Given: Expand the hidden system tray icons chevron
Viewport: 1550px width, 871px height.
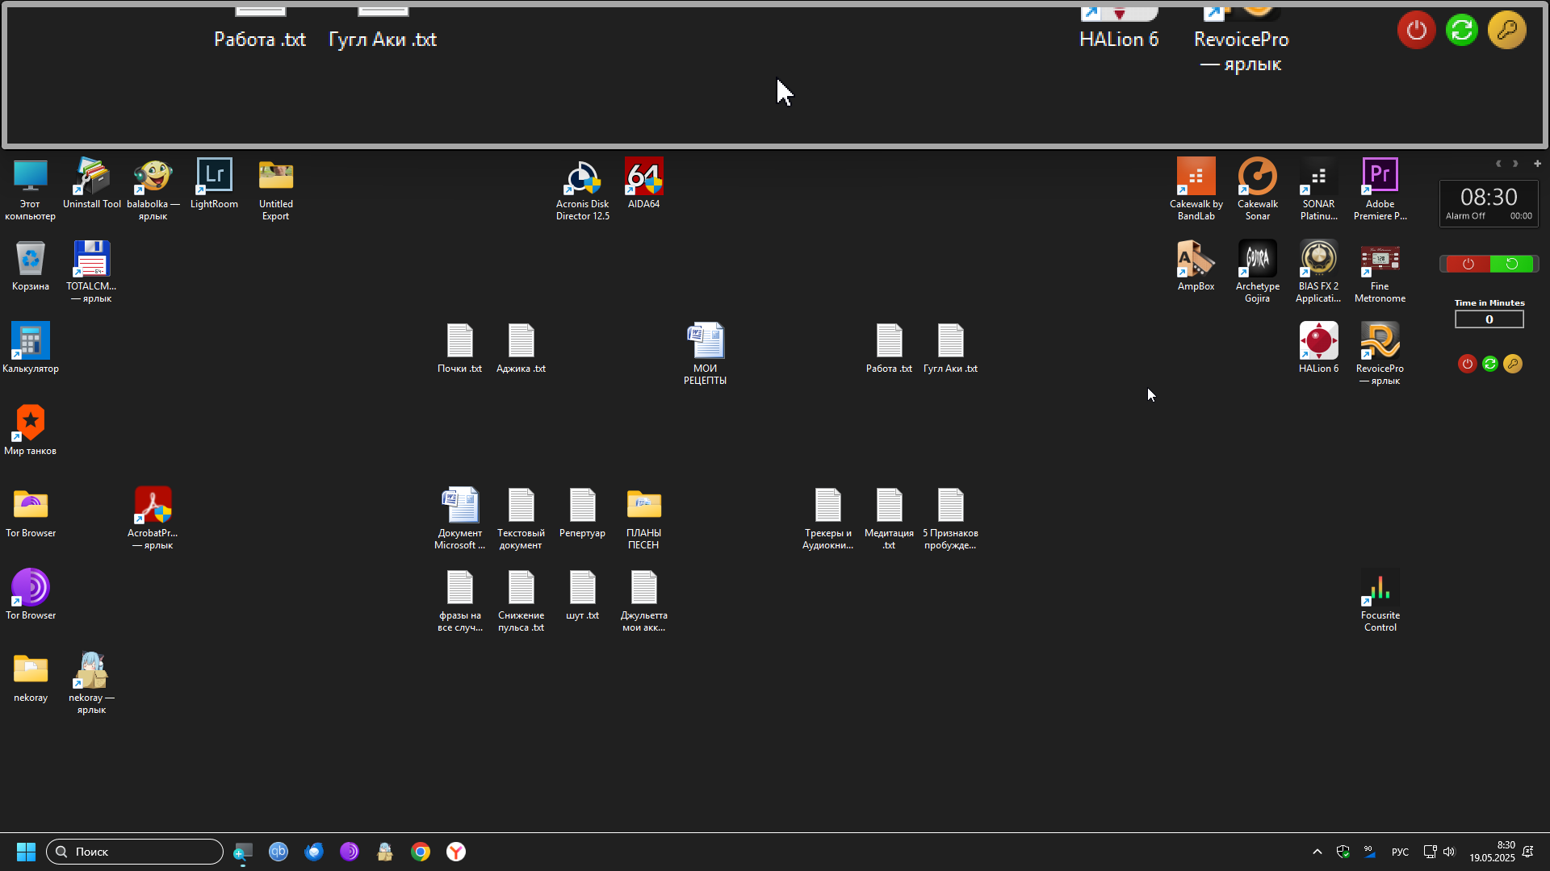Looking at the screenshot, I should [x=1317, y=852].
